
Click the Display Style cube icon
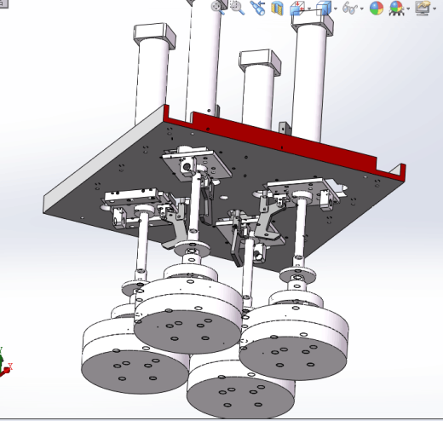coord(324,8)
